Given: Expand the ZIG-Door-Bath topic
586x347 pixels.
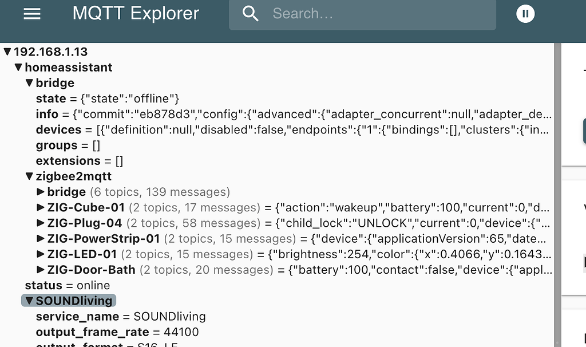Looking at the screenshot, I should coord(39,269).
